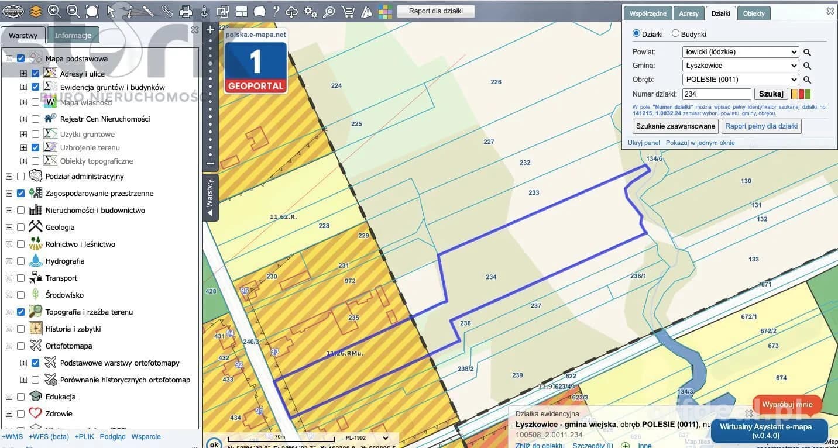Click the Ukryj panel link

coord(644,143)
